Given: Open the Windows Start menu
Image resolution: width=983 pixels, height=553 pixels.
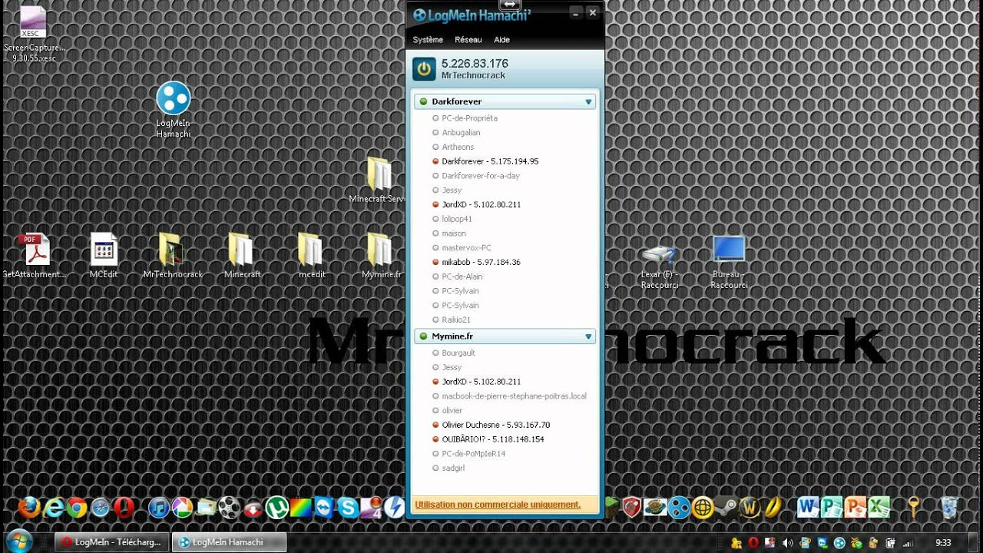Looking at the screenshot, I should pos(18,541).
